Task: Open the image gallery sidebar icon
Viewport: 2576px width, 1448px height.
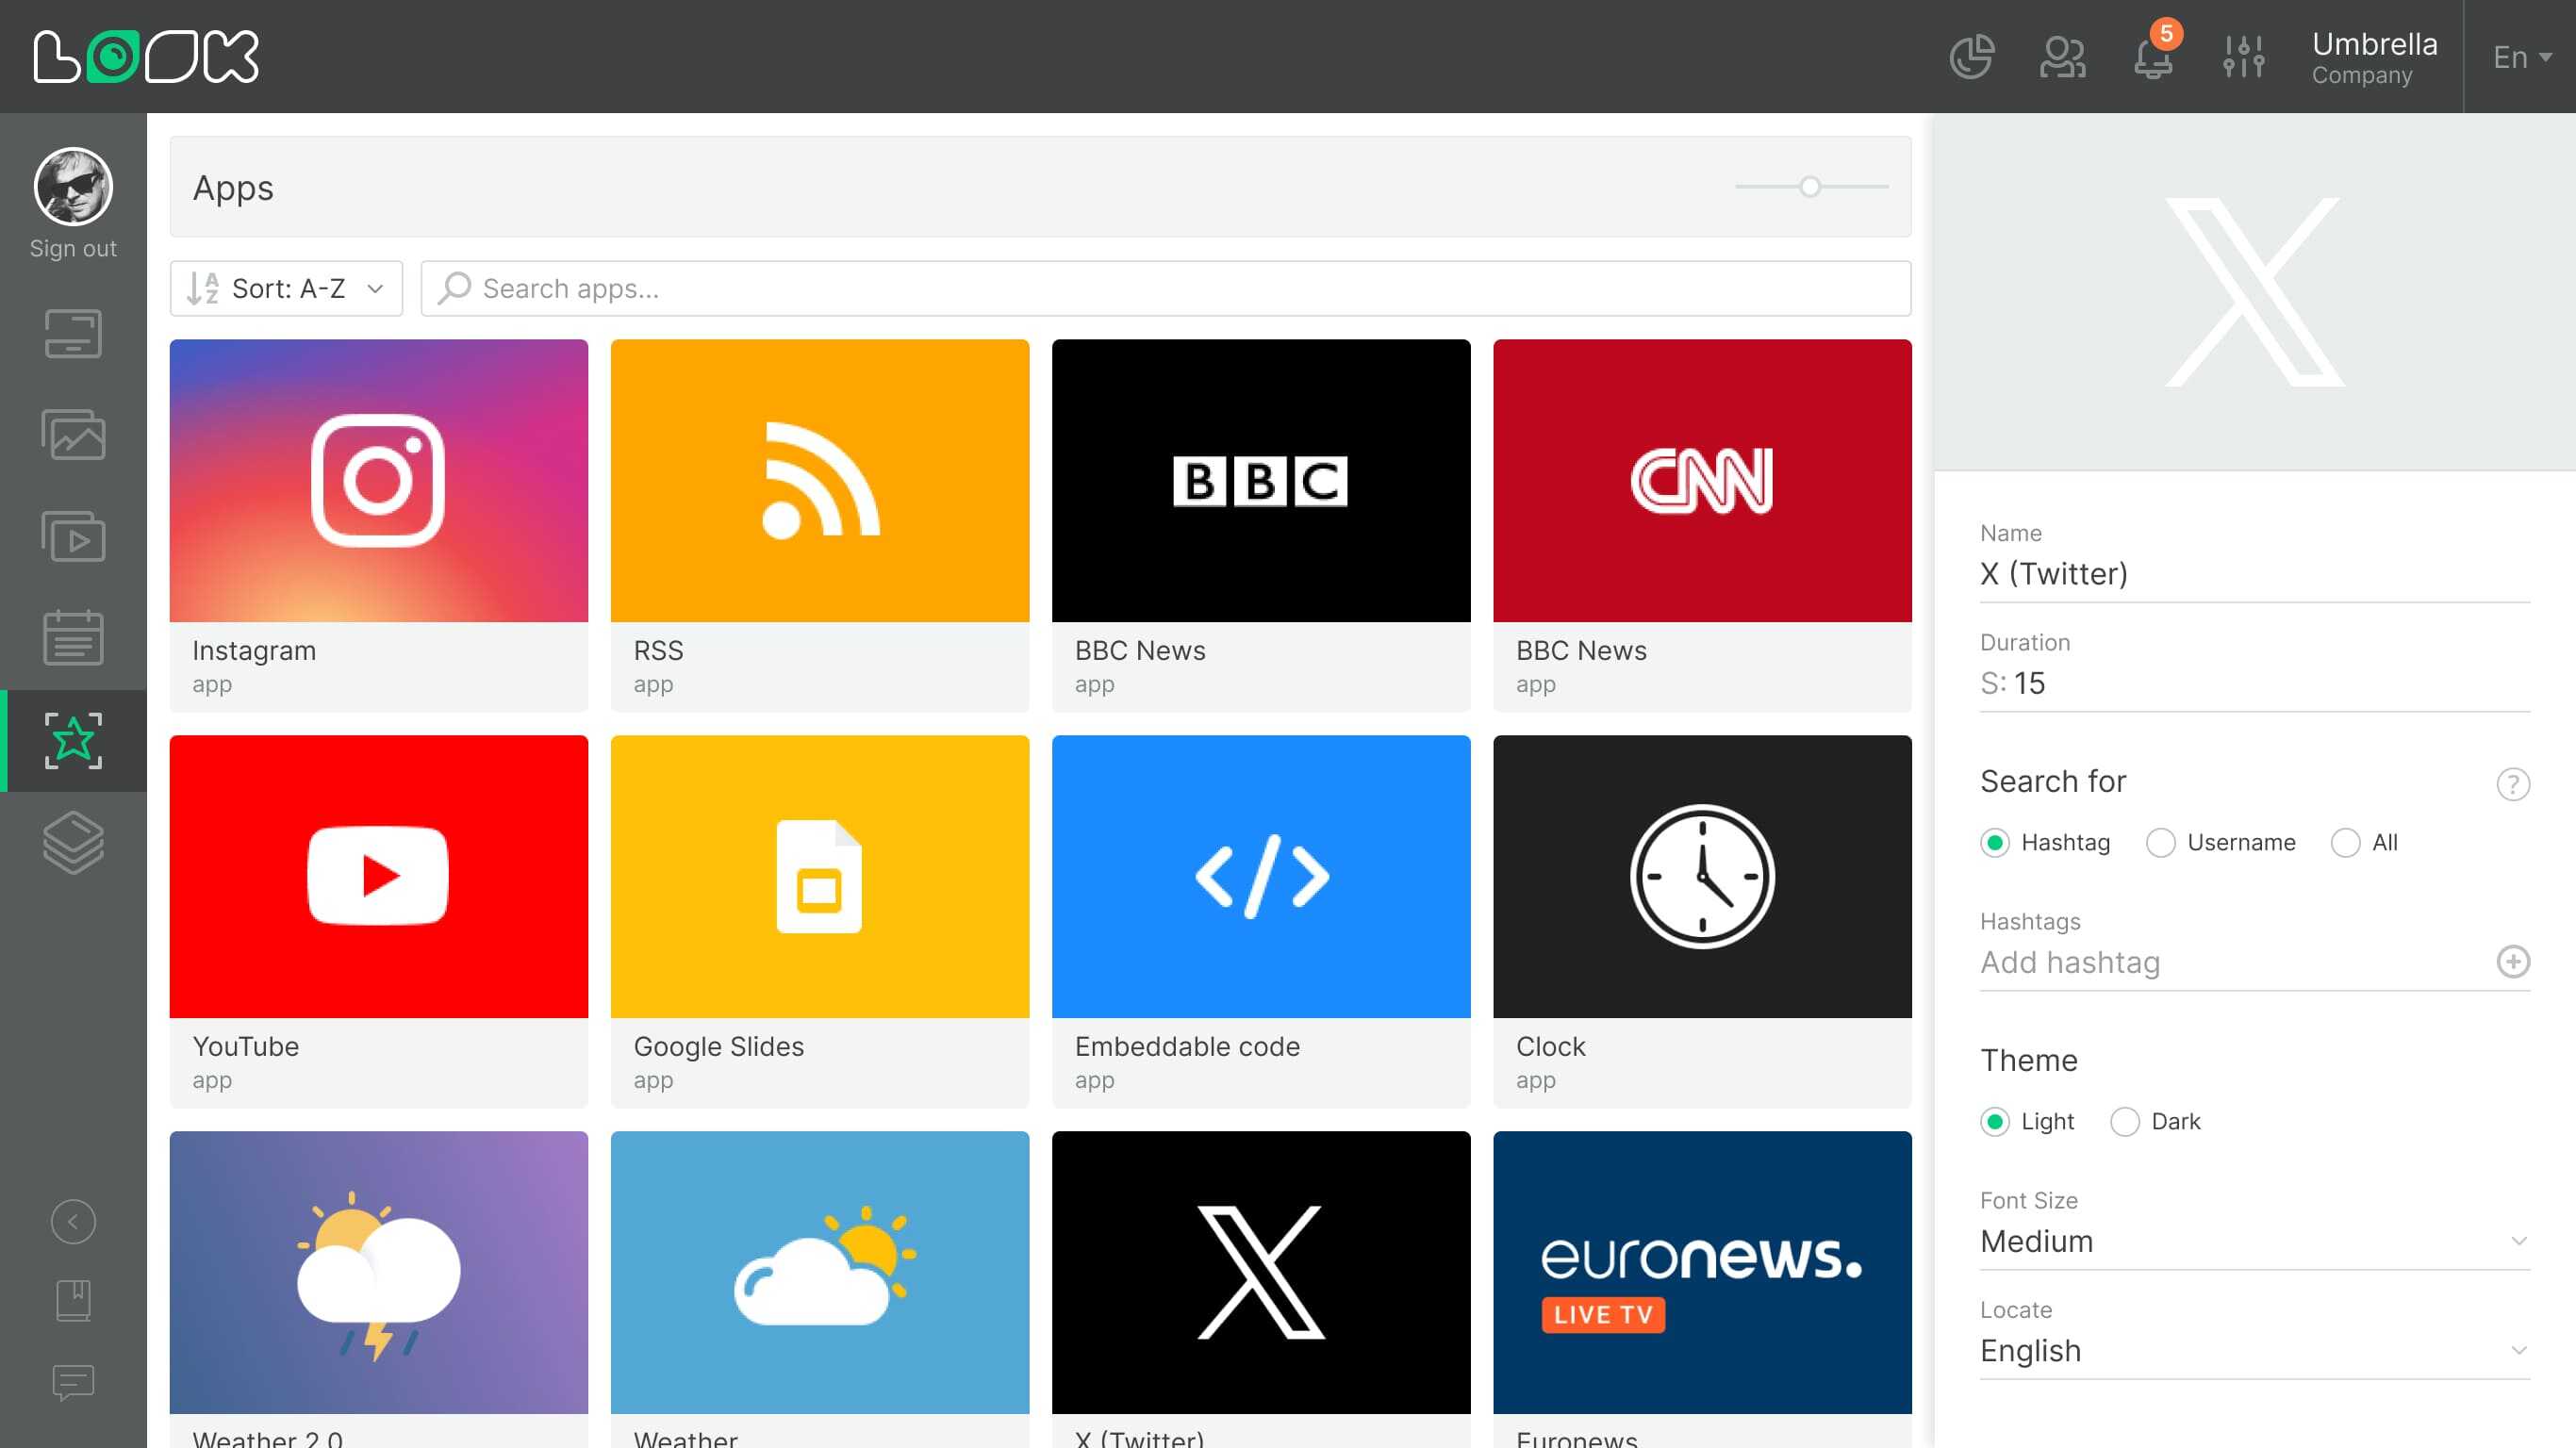Action: (73, 435)
